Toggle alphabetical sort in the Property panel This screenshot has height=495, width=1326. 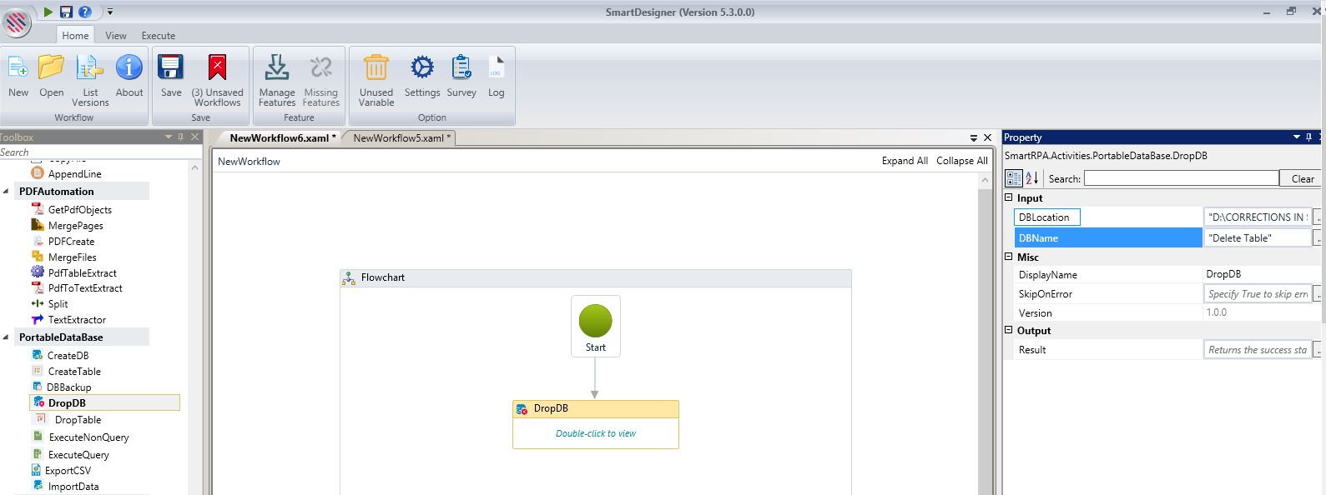(1031, 178)
